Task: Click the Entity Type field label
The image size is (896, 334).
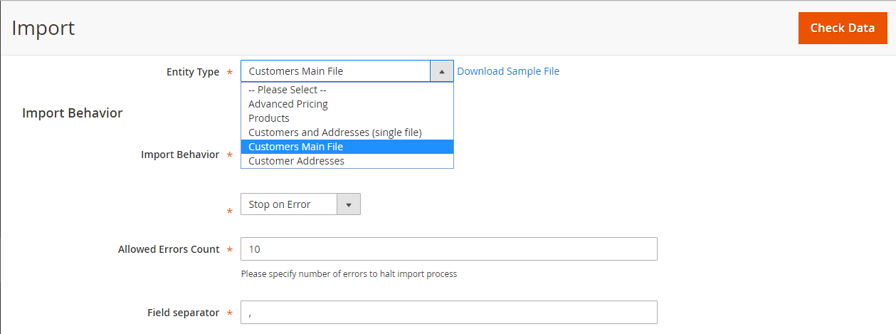Action: (193, 72)
